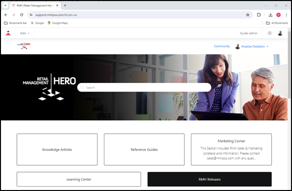Select the RMH Retail Management Hero tab
Image resolution: width=292 pixels, height=191 pixels.
(35, 6)
